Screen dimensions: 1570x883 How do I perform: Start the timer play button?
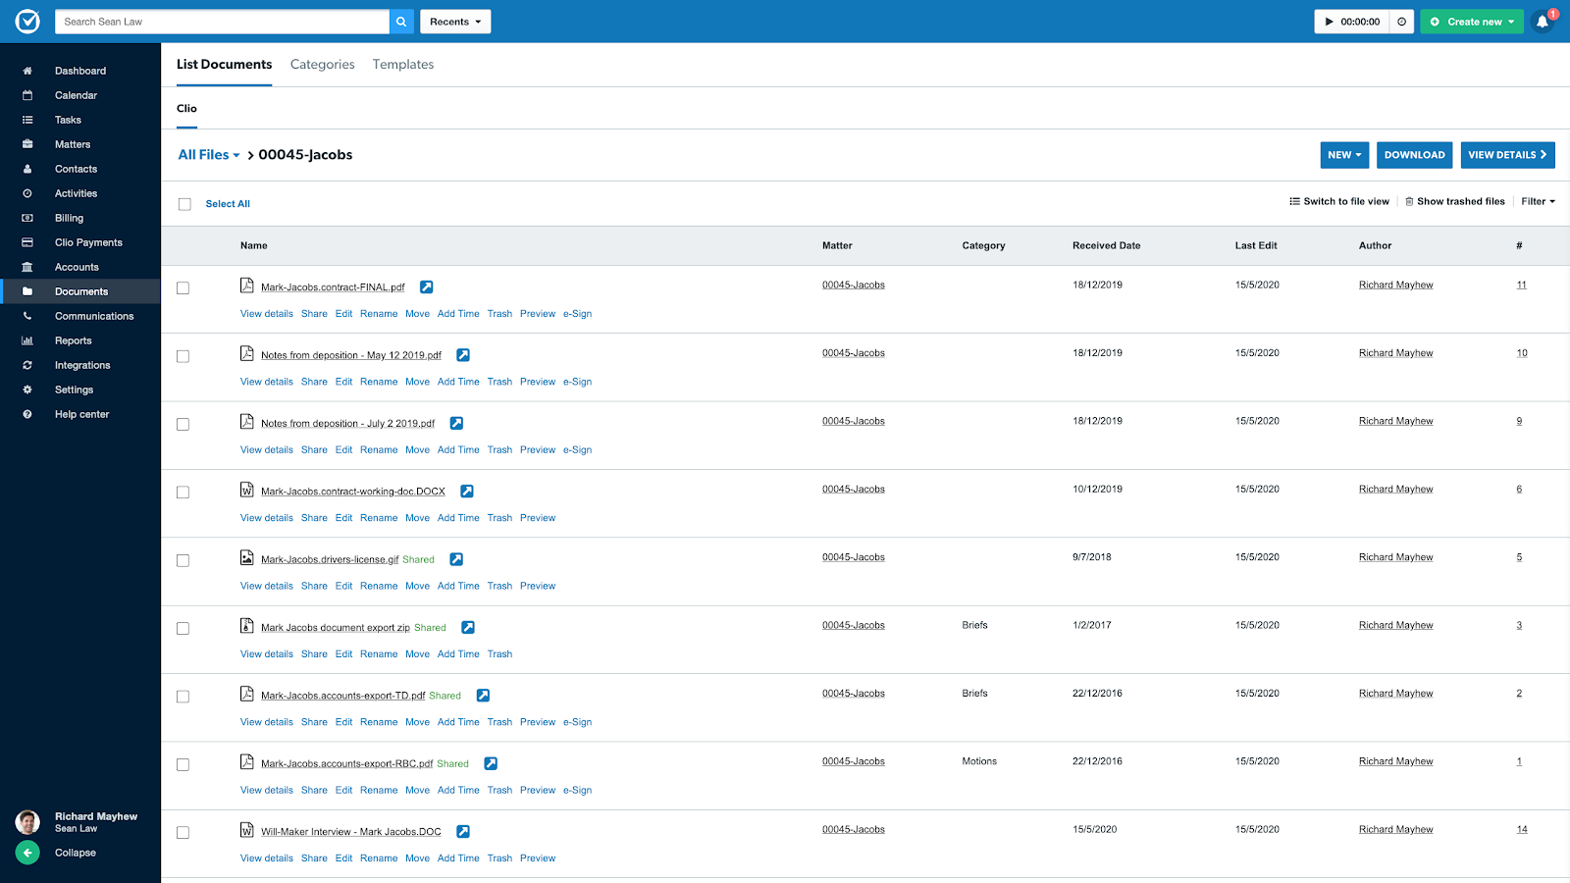(1329, 22)
